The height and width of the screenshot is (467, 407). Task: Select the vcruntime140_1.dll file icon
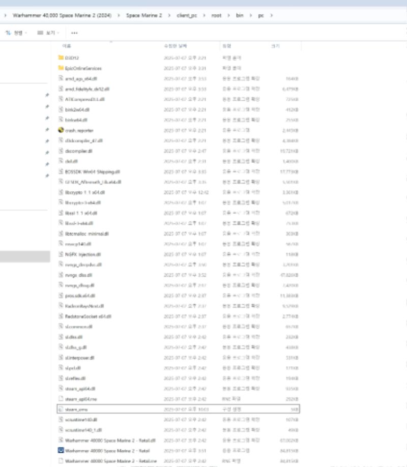click(x=61, y=430)
